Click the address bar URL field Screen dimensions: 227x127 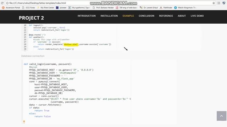[x=110, y=3]
